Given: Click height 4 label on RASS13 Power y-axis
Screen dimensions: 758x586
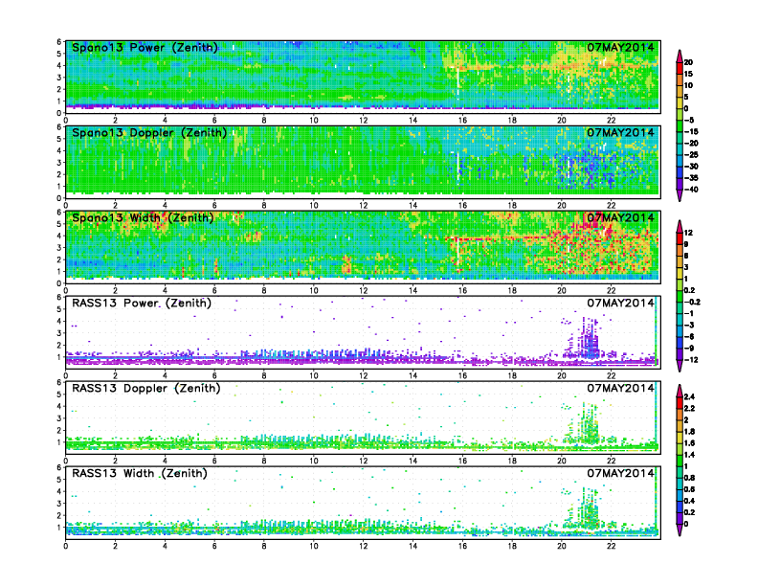Looking at the screenshot, I should tap(59, 321).
